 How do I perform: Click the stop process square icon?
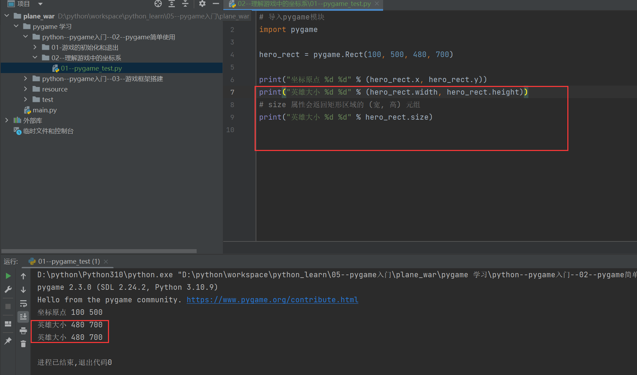point(8,306)
